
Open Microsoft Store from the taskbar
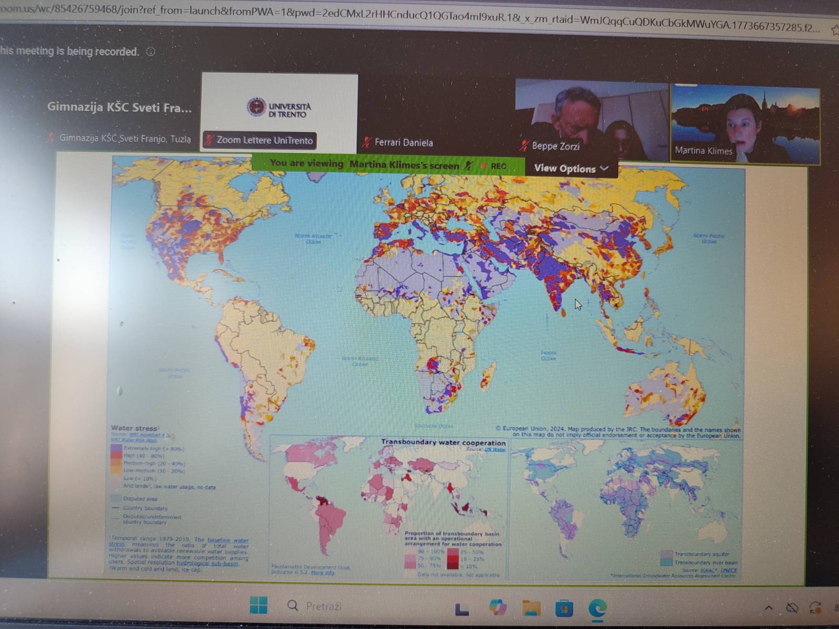coord(564,609)
